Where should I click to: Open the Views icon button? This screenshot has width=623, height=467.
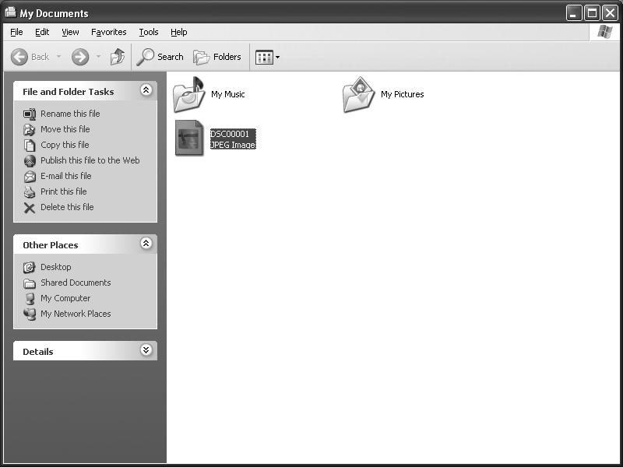click(264, 58)
